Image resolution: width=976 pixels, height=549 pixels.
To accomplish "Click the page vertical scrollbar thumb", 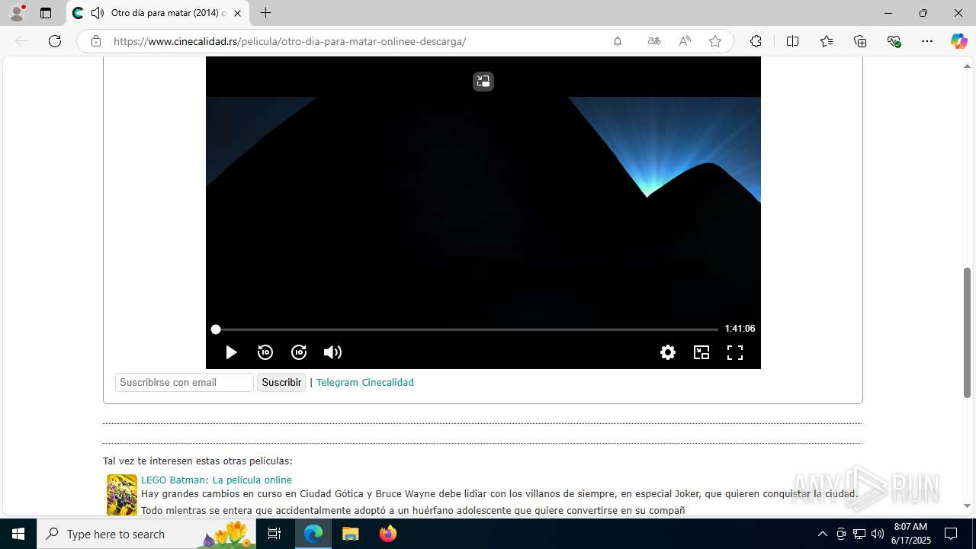I will (968, 332).
